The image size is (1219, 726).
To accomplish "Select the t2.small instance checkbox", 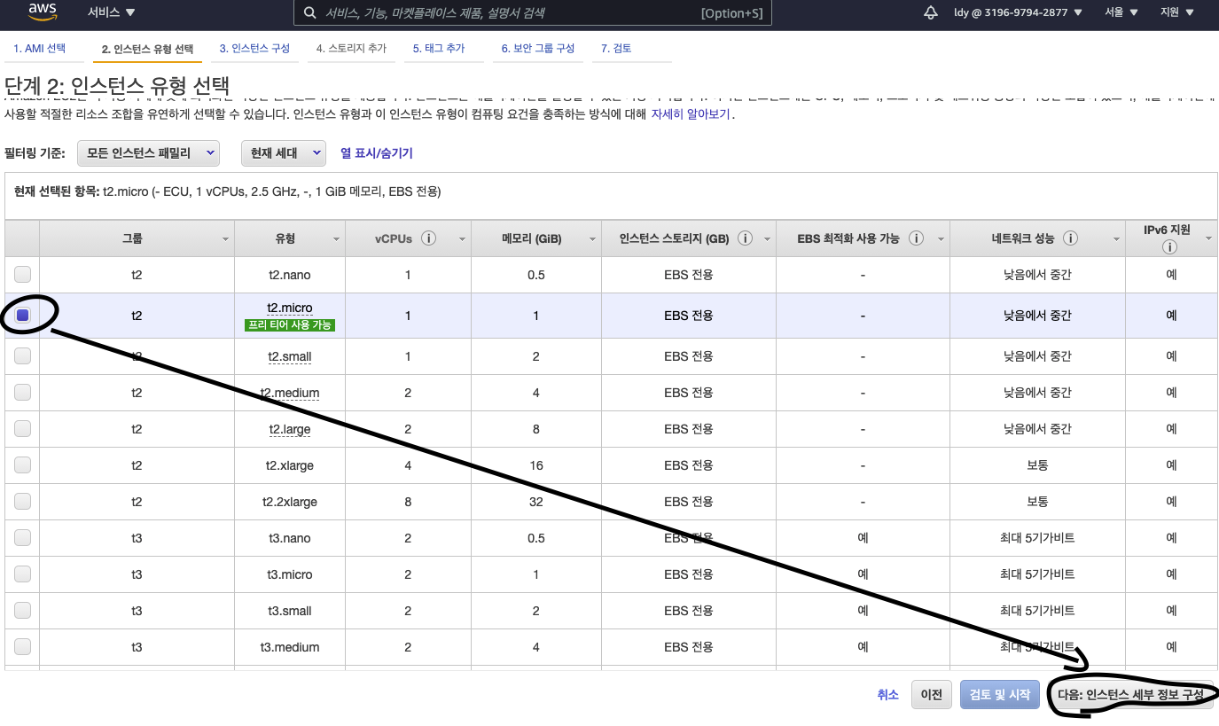I will (x=23, y=355).
